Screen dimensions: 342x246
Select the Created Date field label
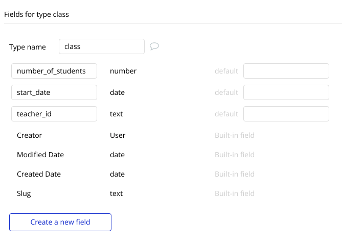pyautogui.click(x=39, y=174)
